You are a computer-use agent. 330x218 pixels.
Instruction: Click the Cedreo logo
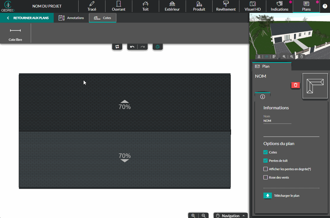click(8, 6)
